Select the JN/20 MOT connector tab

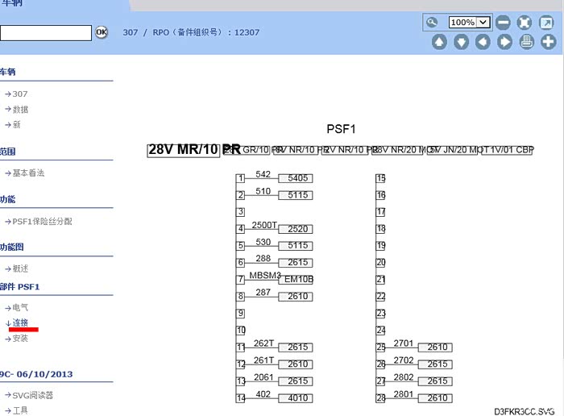click(453, 150)
